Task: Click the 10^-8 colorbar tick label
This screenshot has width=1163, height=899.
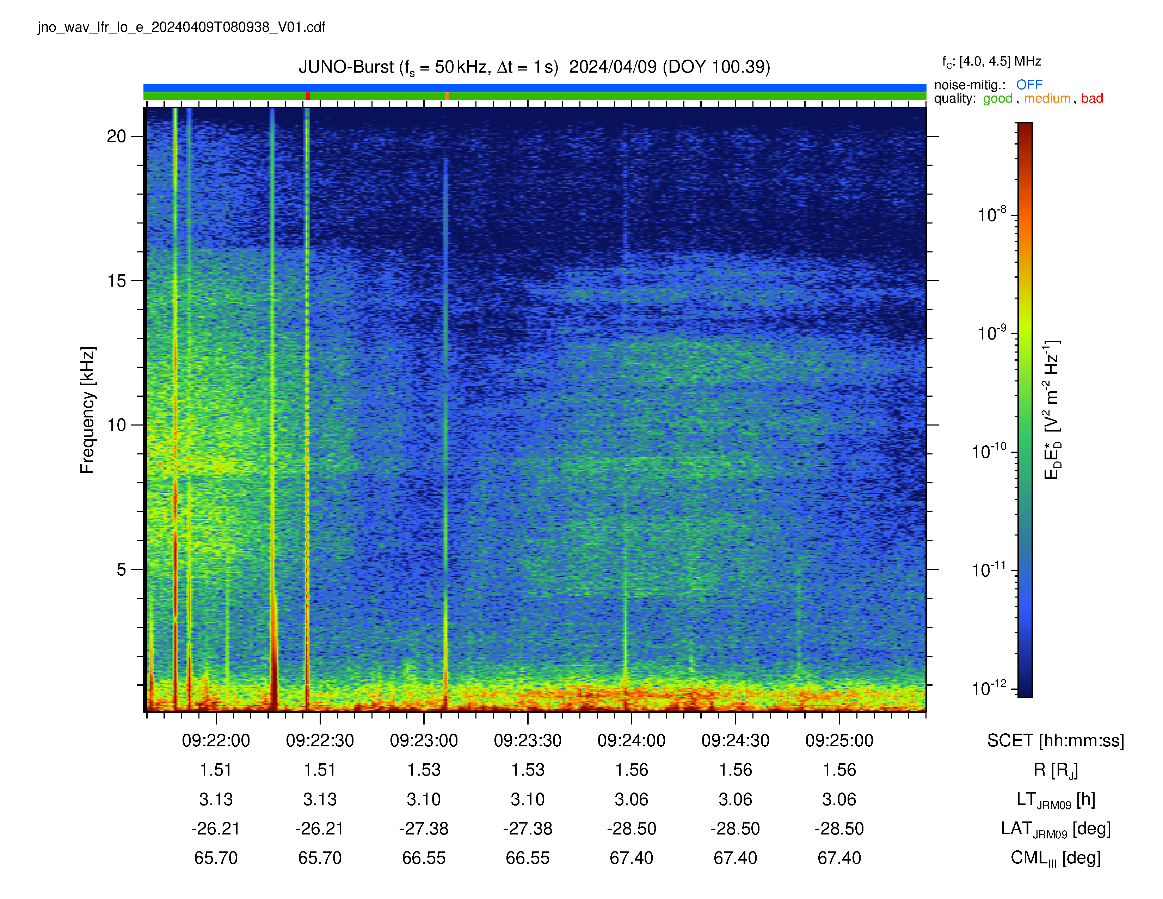Action: coord(991,214)
